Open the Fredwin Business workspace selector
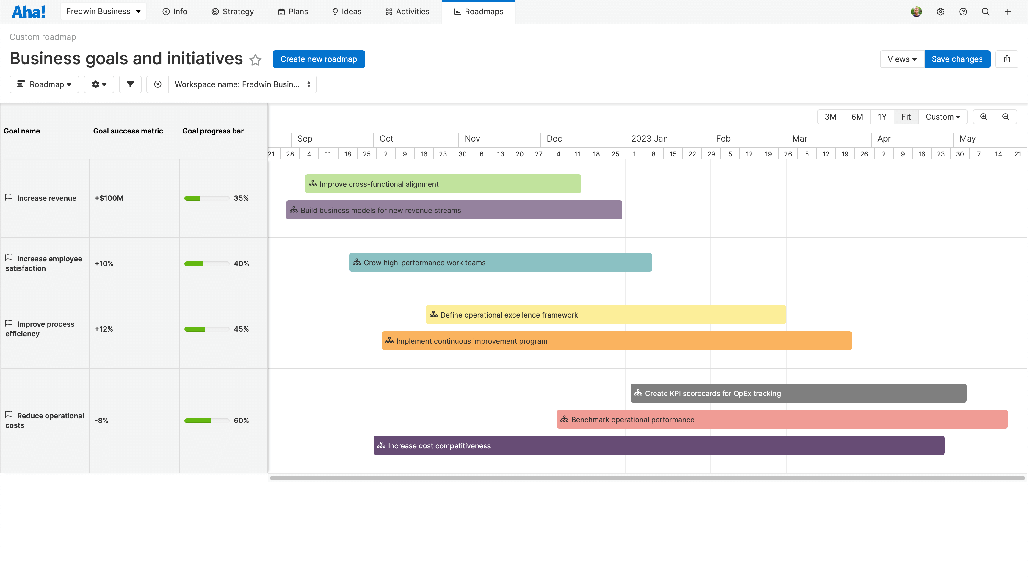This screenshot has width=1028, height=578. (x=103, y=11)
